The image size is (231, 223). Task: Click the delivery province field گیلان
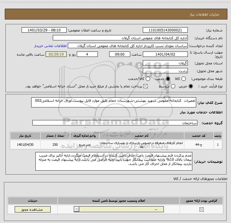(165, 63)
